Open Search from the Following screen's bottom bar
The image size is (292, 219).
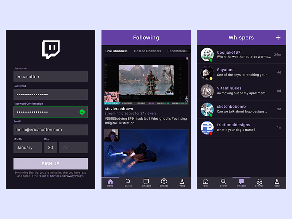point(128,182)
